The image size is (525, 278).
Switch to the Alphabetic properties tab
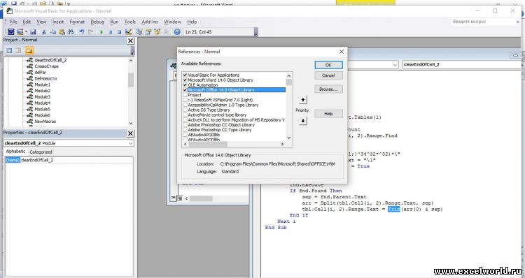(15, 152)
